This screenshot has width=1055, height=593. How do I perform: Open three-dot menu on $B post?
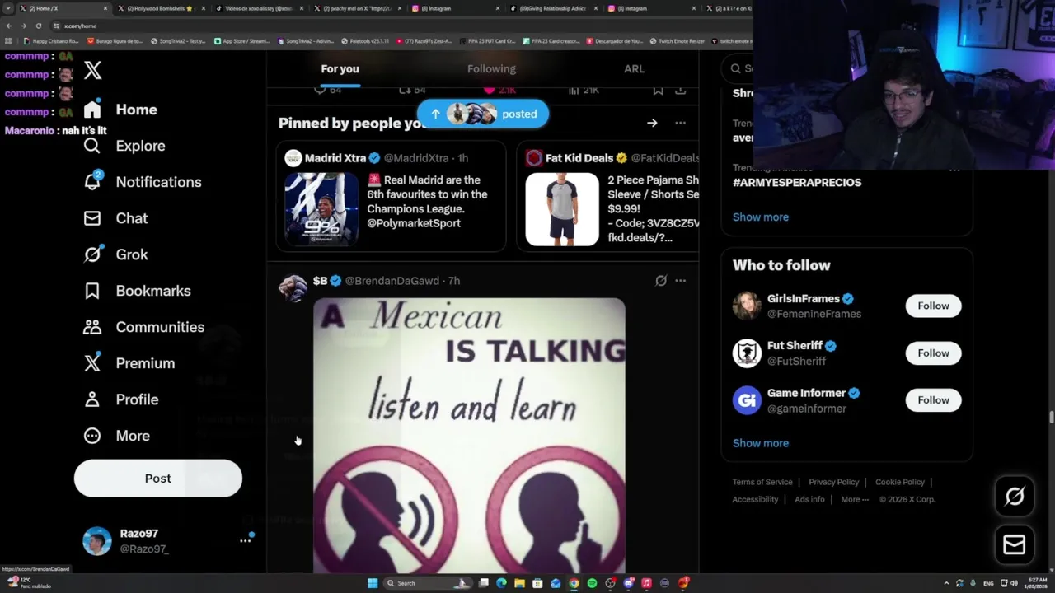(x=680, y=281)
